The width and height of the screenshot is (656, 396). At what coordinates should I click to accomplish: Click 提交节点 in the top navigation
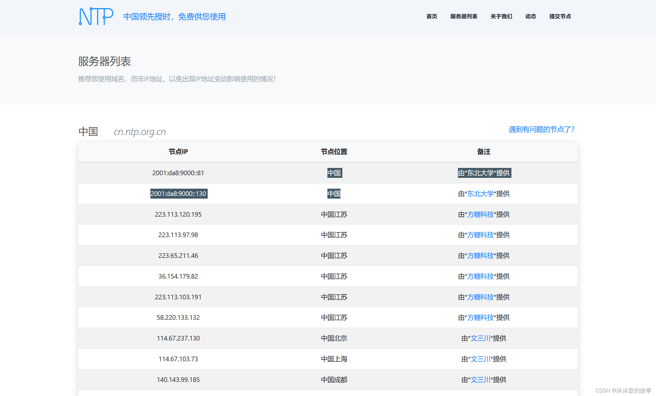click(x=560, y=16)
